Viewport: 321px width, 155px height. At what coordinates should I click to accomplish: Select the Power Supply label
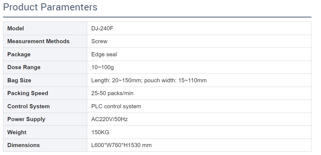click(x=26, y=119)
